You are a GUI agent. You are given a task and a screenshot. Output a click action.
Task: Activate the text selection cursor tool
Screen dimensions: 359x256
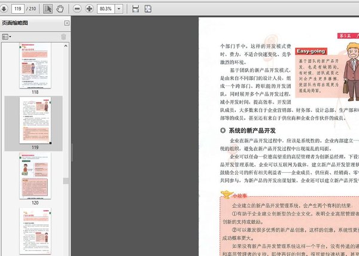pyautogui.click(x=48, y=9)
